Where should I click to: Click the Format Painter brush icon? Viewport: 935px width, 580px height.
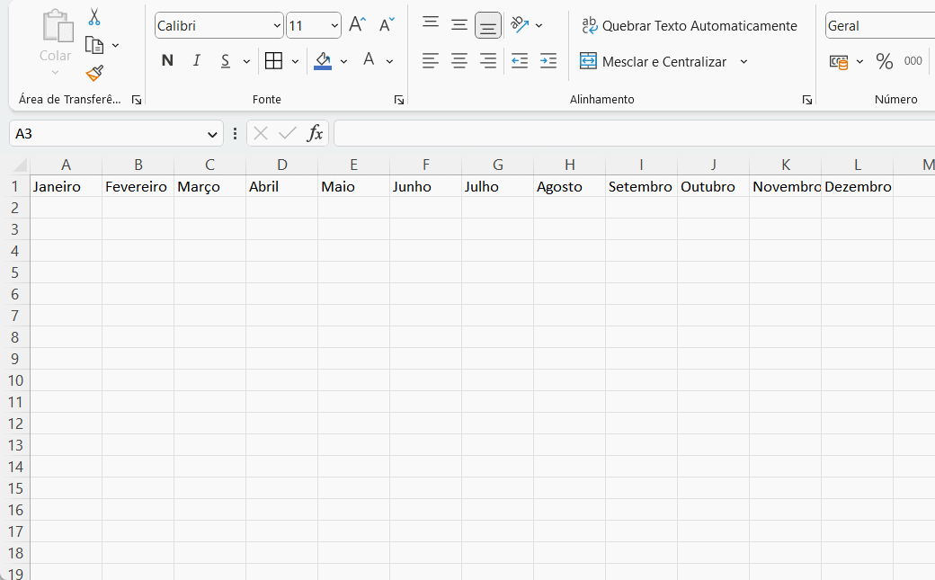pyautogui.click(x=94, y=73)
